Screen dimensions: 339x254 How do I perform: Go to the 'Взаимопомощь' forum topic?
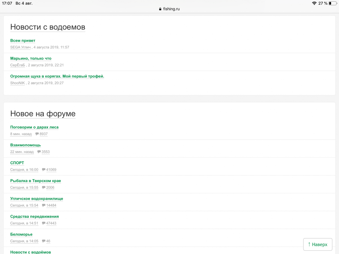(x=25, y=145)
